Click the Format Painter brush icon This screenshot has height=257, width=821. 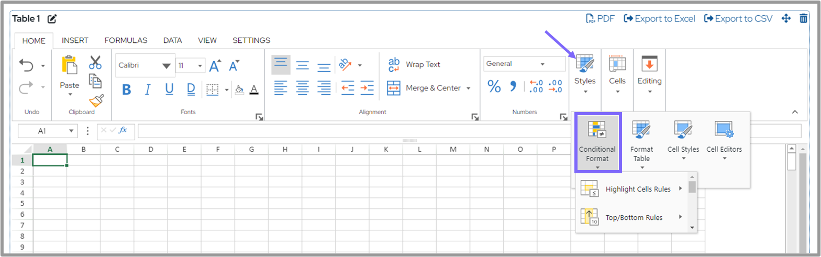point(96,100)
